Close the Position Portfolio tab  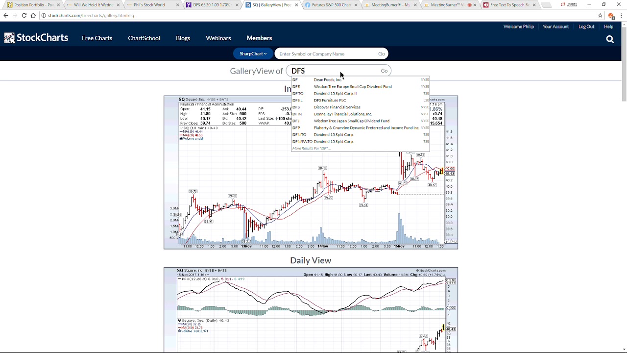[x=59, y=5]
